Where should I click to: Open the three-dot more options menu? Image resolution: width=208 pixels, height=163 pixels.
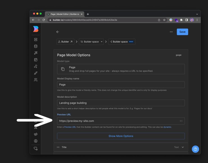click(171, 32)
